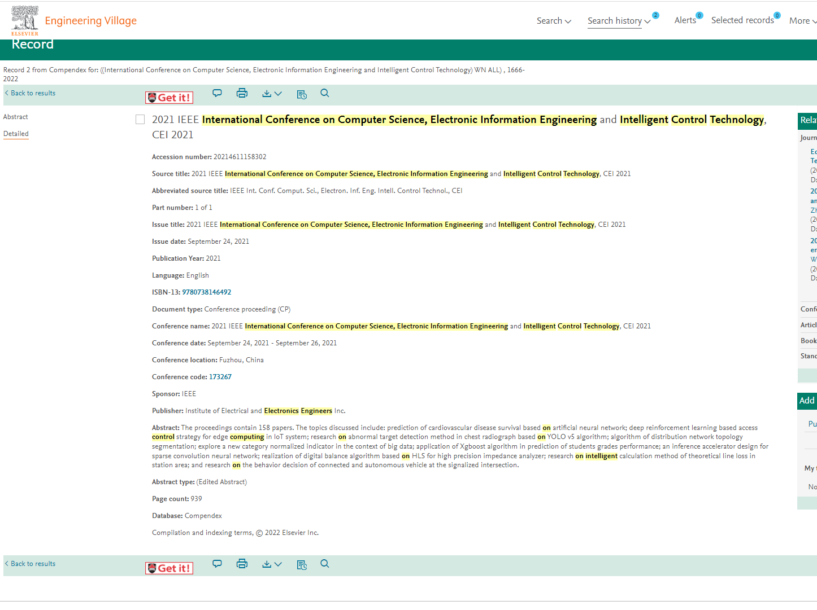
Task: Expand the Search dropdown menu
Action: (x=554, y=21)
